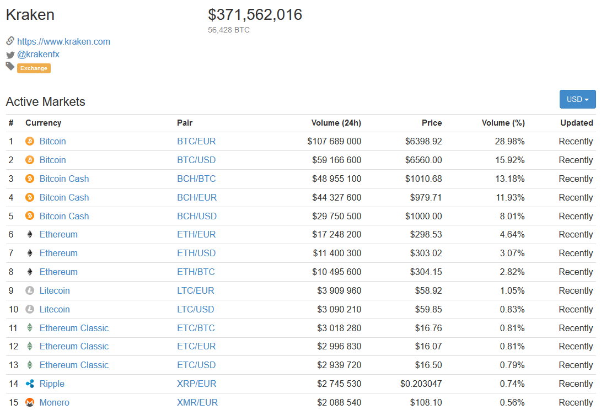Click the Pair column header
This screenshot has width=601, height=410.
click(185, 123)
